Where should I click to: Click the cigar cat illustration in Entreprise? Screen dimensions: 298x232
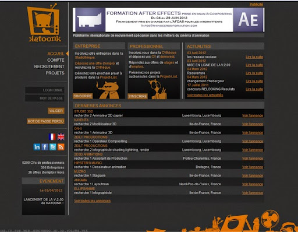(108, 90)
